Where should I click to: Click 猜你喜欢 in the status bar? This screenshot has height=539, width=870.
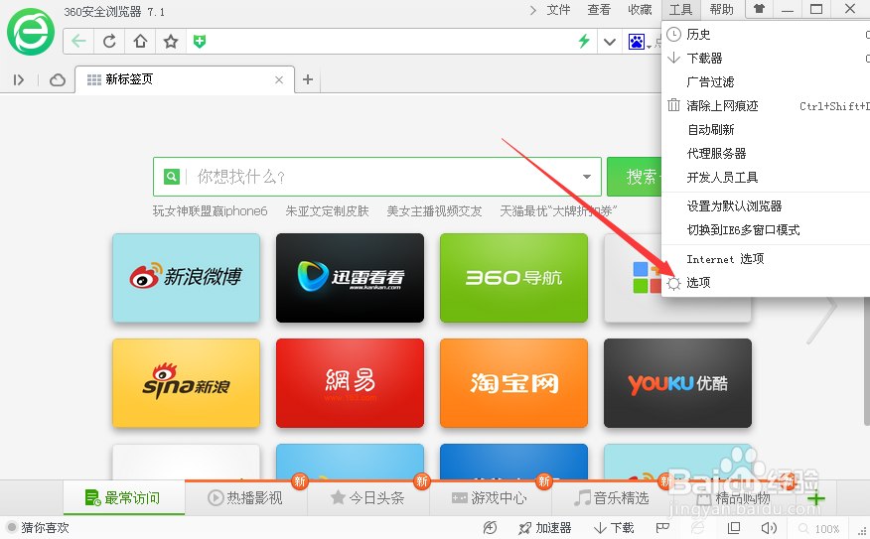coord(38,528)
